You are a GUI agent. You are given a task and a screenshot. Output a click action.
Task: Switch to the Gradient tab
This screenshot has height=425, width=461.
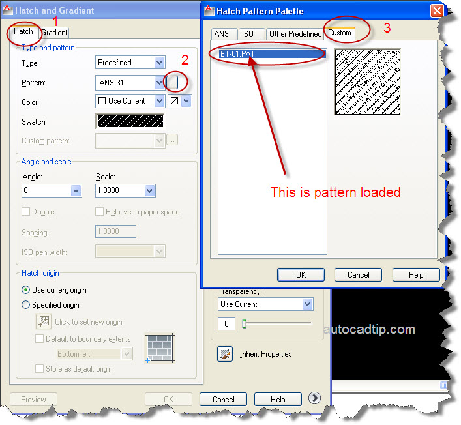pyautogui.click(x=54, y=33)
